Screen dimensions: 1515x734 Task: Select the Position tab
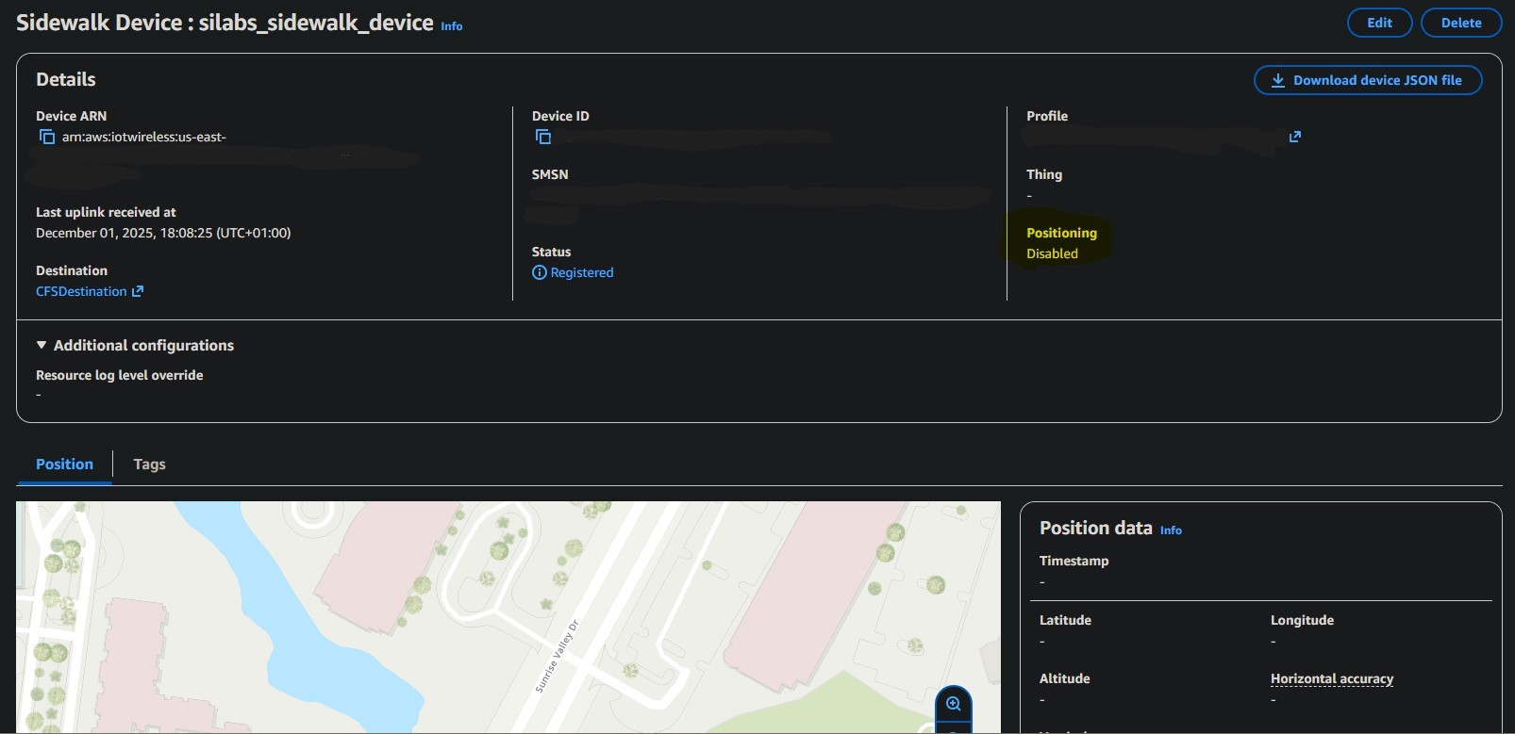click(x=64, y=464)
